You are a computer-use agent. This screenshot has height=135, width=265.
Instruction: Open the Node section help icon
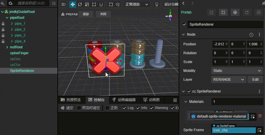pyautogui.click(x=251, y=35)
